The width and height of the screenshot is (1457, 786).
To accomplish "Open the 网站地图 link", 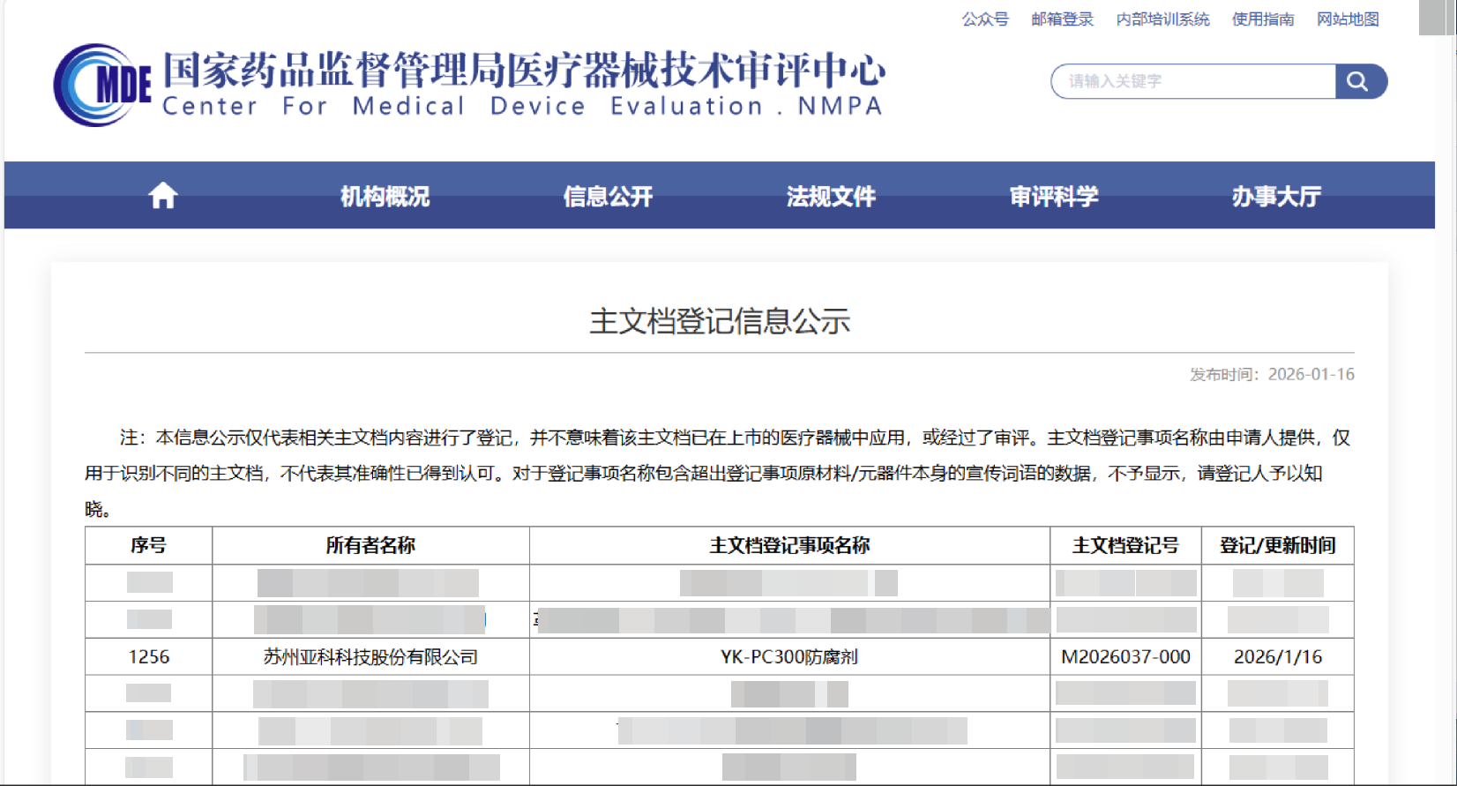I will click(x=1347, y=19).
